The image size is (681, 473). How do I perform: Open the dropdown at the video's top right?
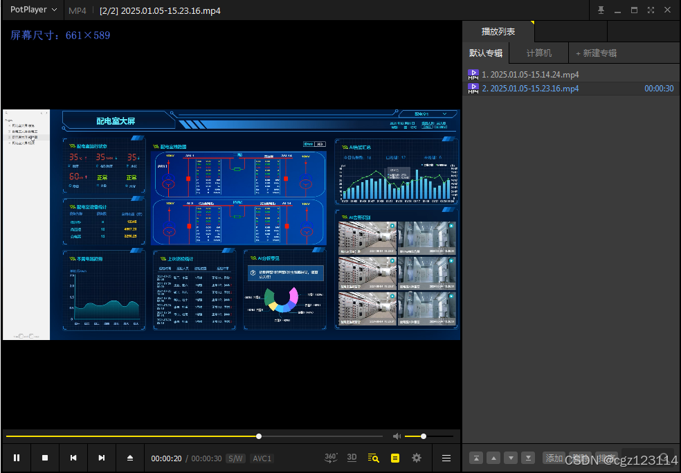pos(428,114)
